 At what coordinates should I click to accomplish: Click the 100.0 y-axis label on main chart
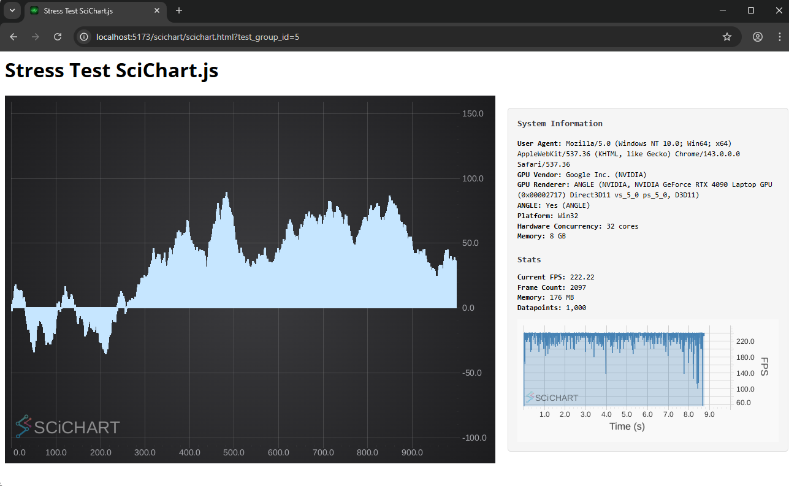[472, 178]
